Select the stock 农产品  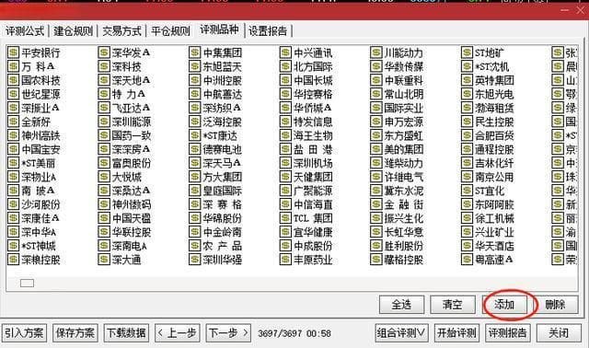(x=222, y=246)
